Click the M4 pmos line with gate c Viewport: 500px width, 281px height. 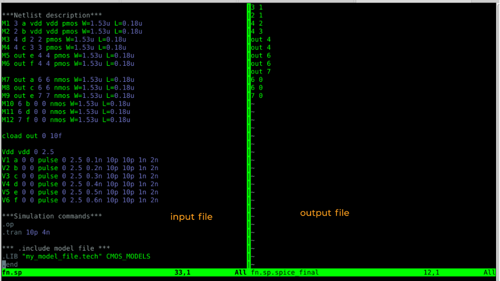tap(64, 48)
